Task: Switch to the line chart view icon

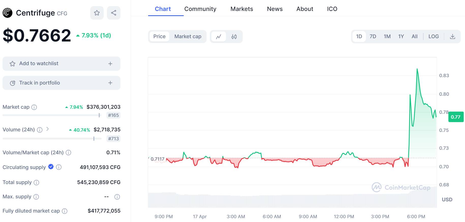Action: click(219, 37)
